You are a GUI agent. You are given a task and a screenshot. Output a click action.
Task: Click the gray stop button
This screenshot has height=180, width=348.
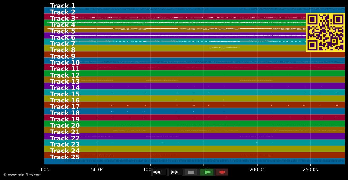[191, 172]
